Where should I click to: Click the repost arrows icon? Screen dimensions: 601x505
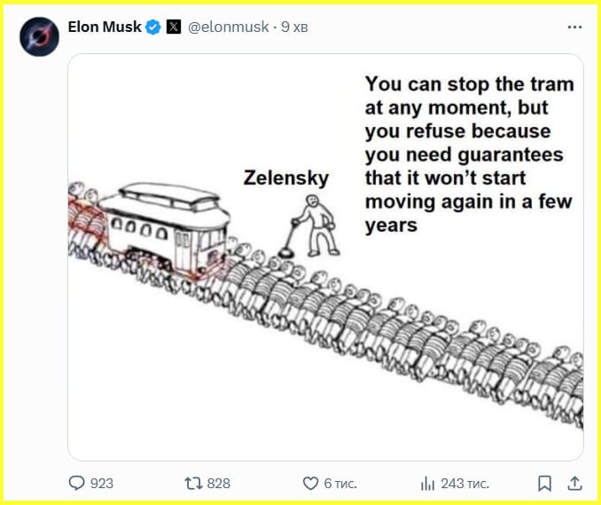pos(191,483)
